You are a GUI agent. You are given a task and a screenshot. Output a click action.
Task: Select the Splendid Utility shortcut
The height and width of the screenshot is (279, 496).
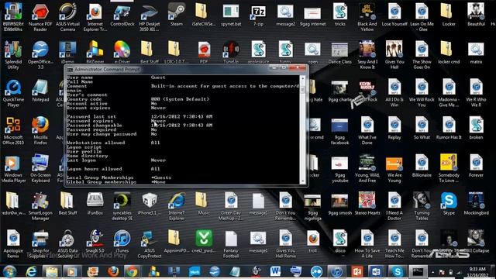pos(13,55)
